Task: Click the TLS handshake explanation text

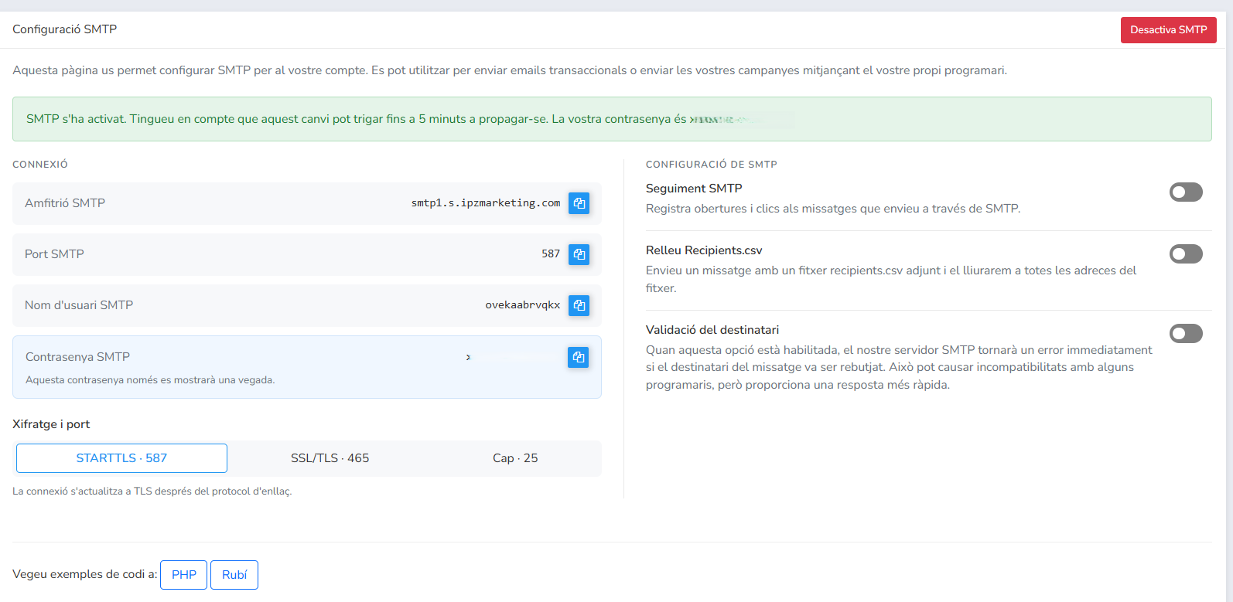Action: pyautogui.click(x=152, y=491)
